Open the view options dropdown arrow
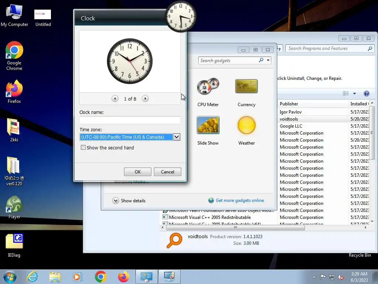This screenshot has height=284, width=378. coord(354,94)
